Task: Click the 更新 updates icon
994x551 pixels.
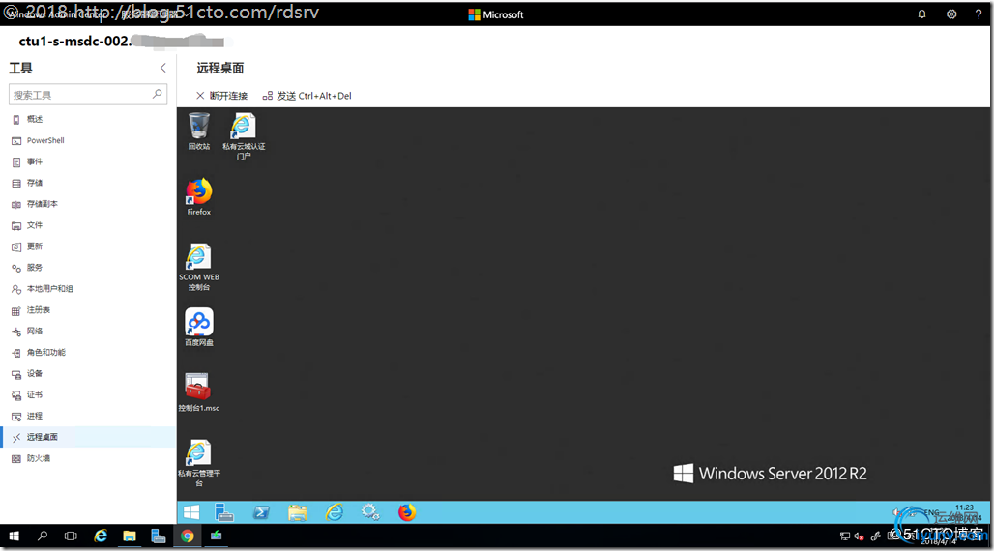Action: click(x=16, y=246)
